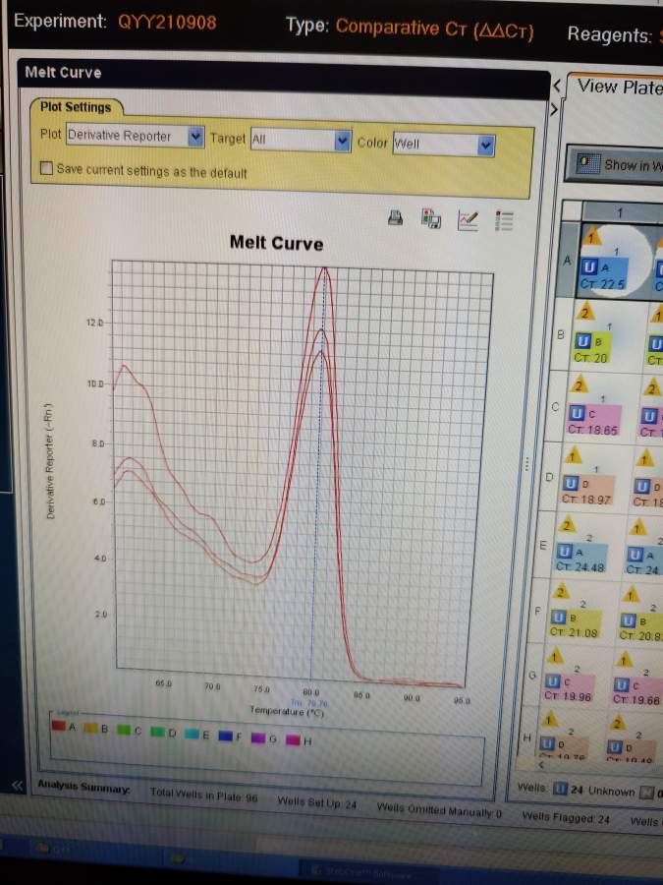Click Unknown U icon in well E1

click(x=564, y=552)
